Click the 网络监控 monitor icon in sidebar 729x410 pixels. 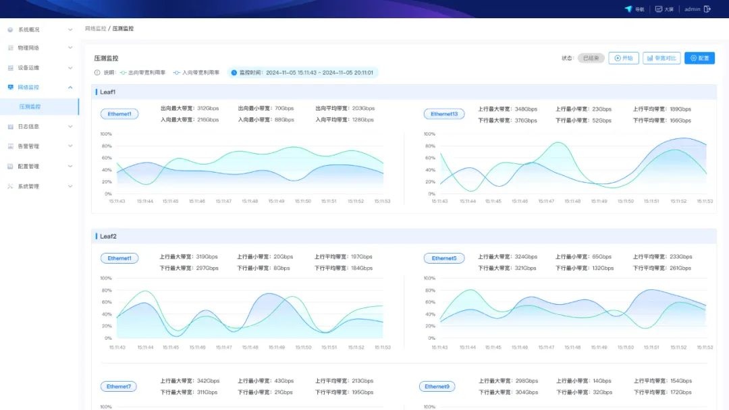pyautogui.click(x=10, y=88)
